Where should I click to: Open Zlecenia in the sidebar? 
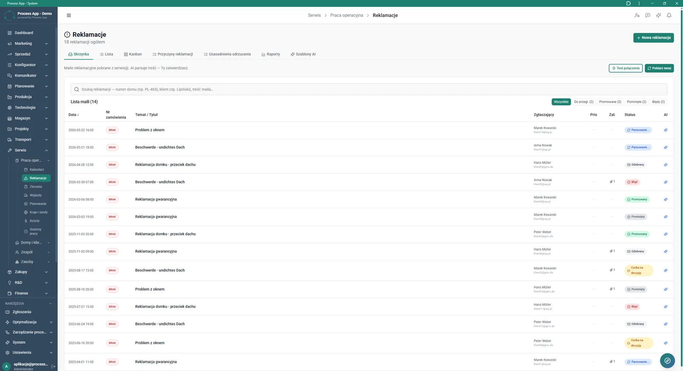pyautogui.click(x=36, y=187)
